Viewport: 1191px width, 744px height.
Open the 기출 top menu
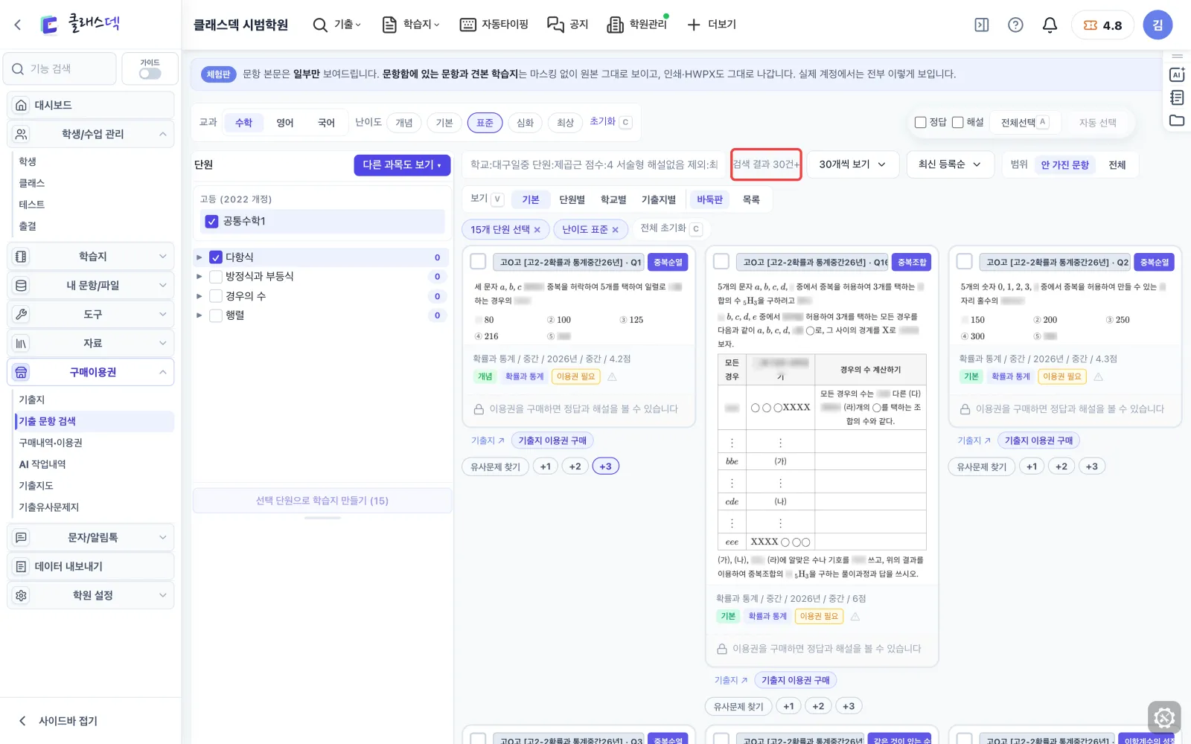pyautogui.click(x=337, y=25)
